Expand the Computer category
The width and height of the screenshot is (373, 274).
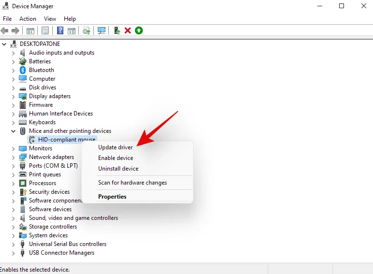coord(14,79)
